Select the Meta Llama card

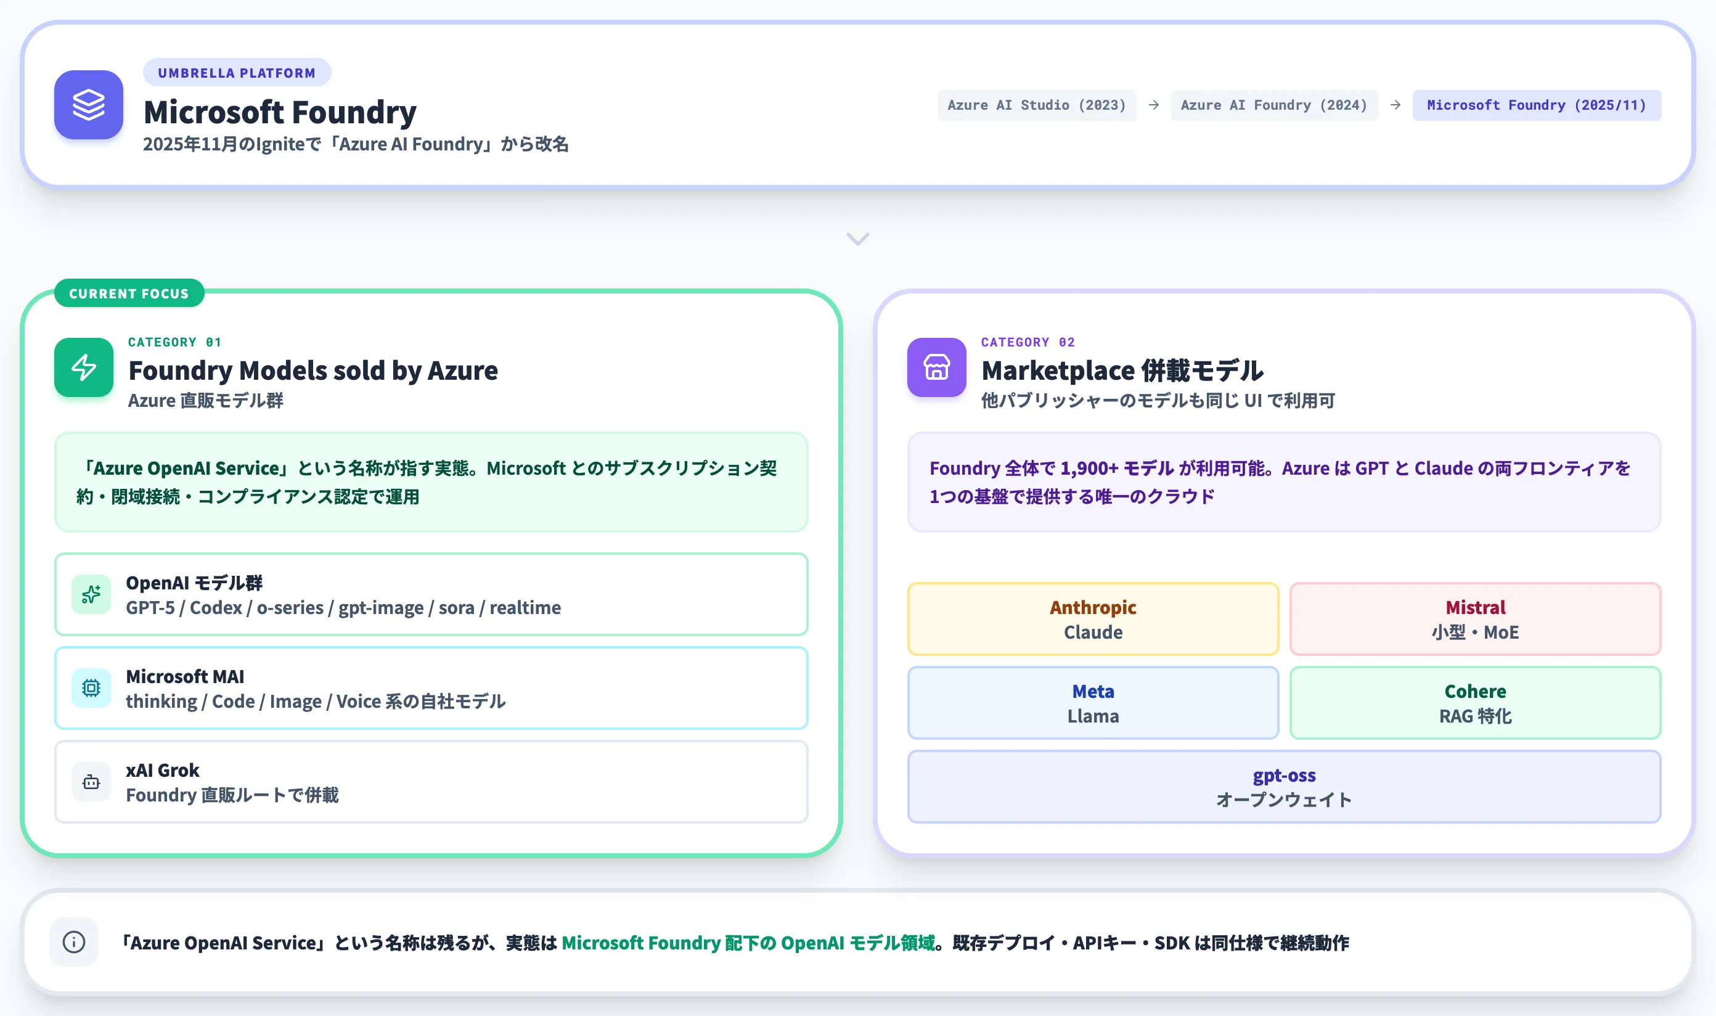click(1092, 703)
